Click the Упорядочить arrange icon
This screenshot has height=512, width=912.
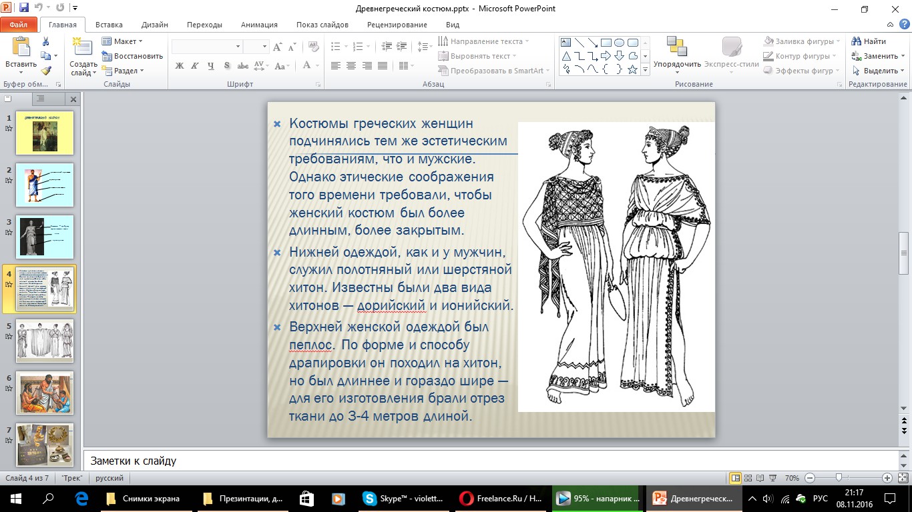[x=676, y=47]
